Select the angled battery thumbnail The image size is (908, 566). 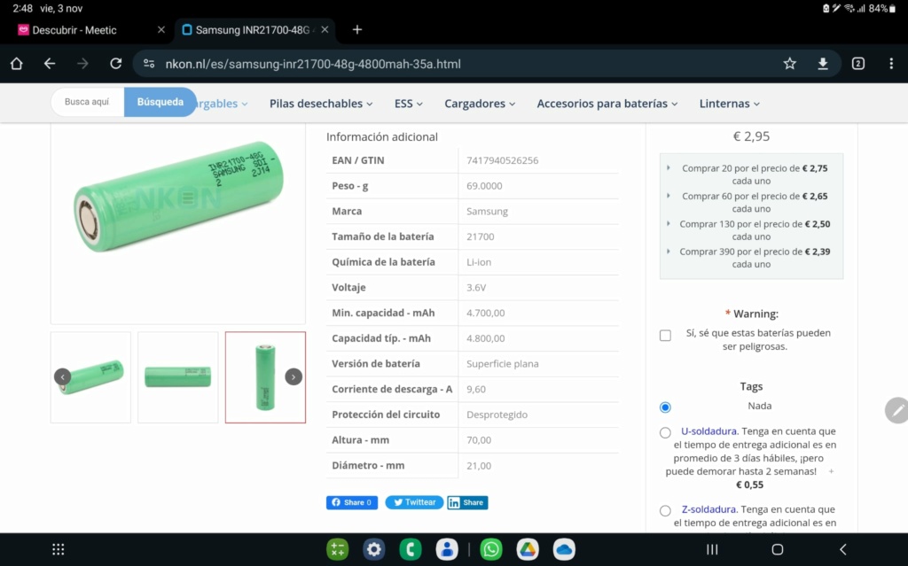click(x=90, y=377)
